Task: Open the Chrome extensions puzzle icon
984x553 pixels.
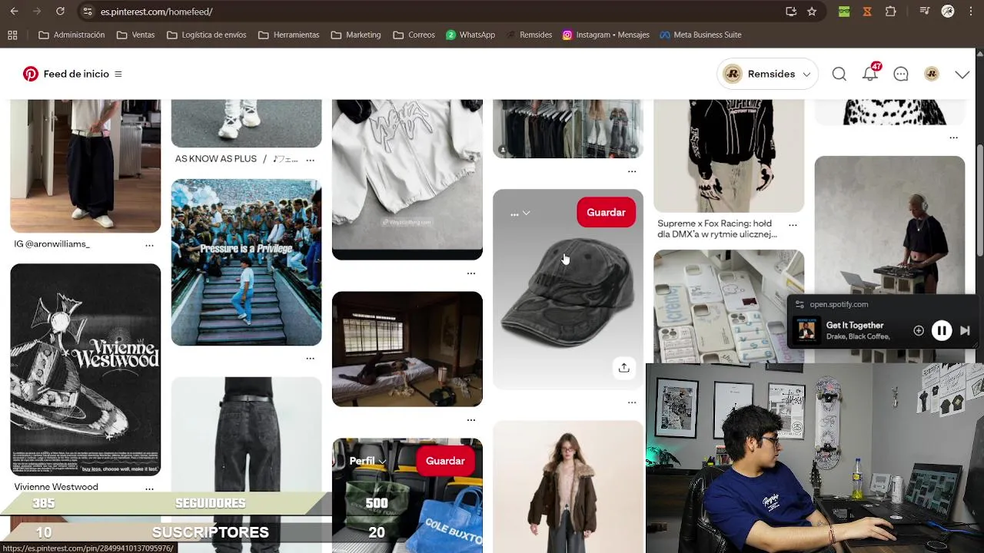Action: coord(891,12)
